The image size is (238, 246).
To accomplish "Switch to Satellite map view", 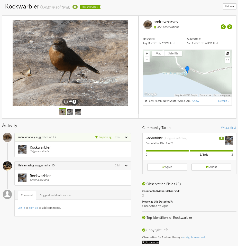I will coord(173,53).
